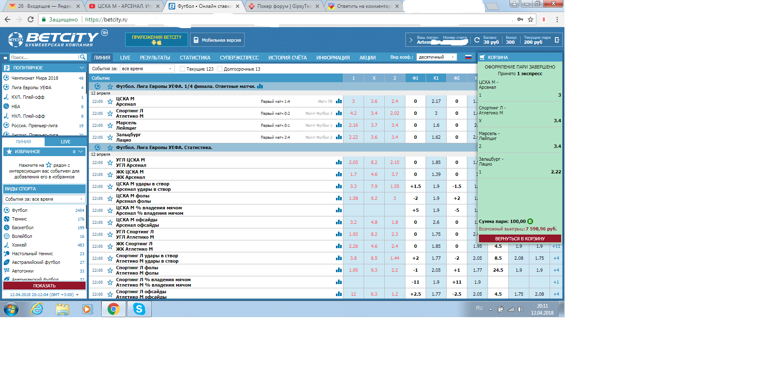This screenshot has width=757, height=389.
Task: Add Спортинг Л - Атлетико М to favorites star
Action: (110, 114)
